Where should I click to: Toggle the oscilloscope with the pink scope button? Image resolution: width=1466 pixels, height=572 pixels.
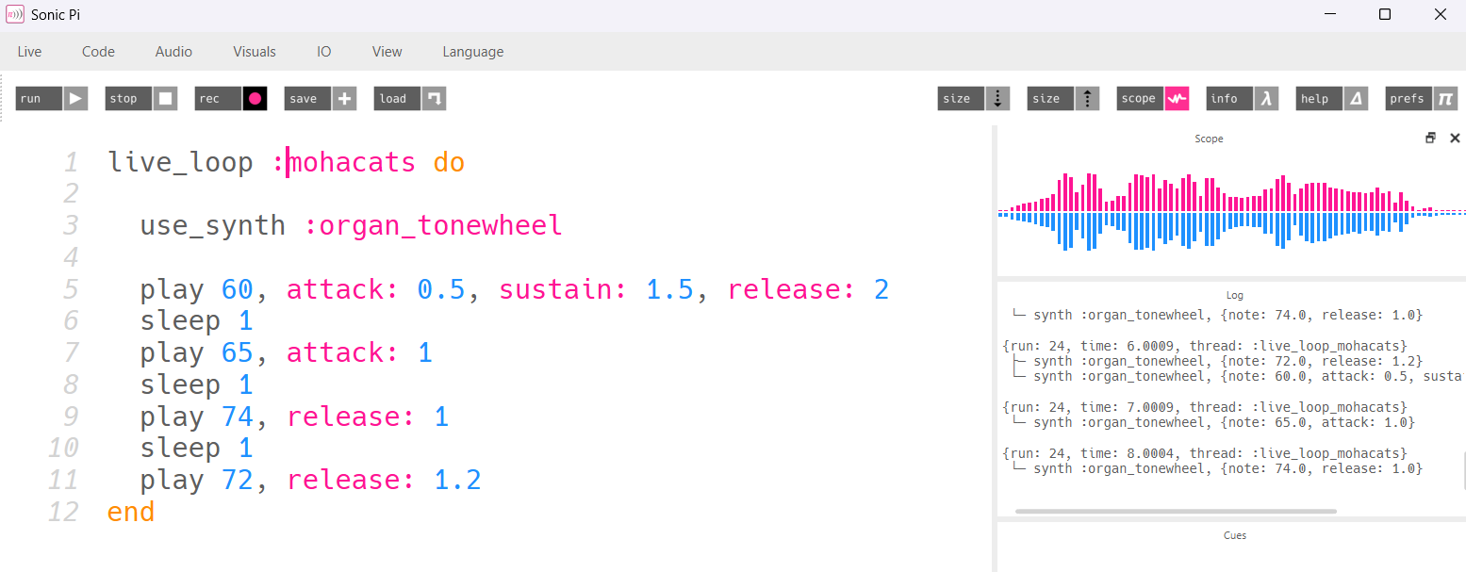click(x=1178, y=98)
